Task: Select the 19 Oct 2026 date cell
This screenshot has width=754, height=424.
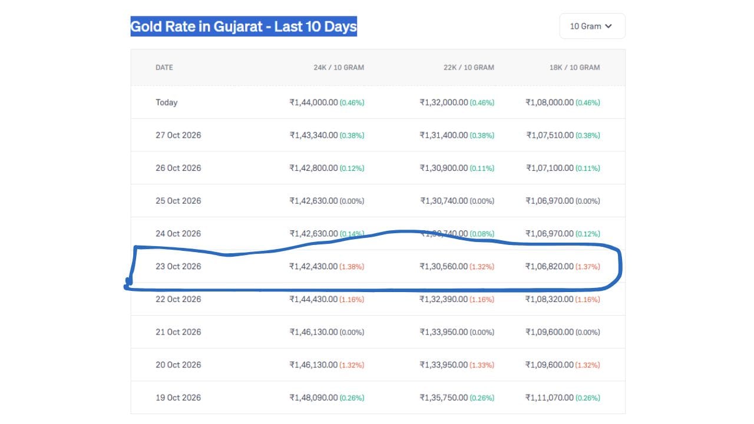Action: [178, 397]
